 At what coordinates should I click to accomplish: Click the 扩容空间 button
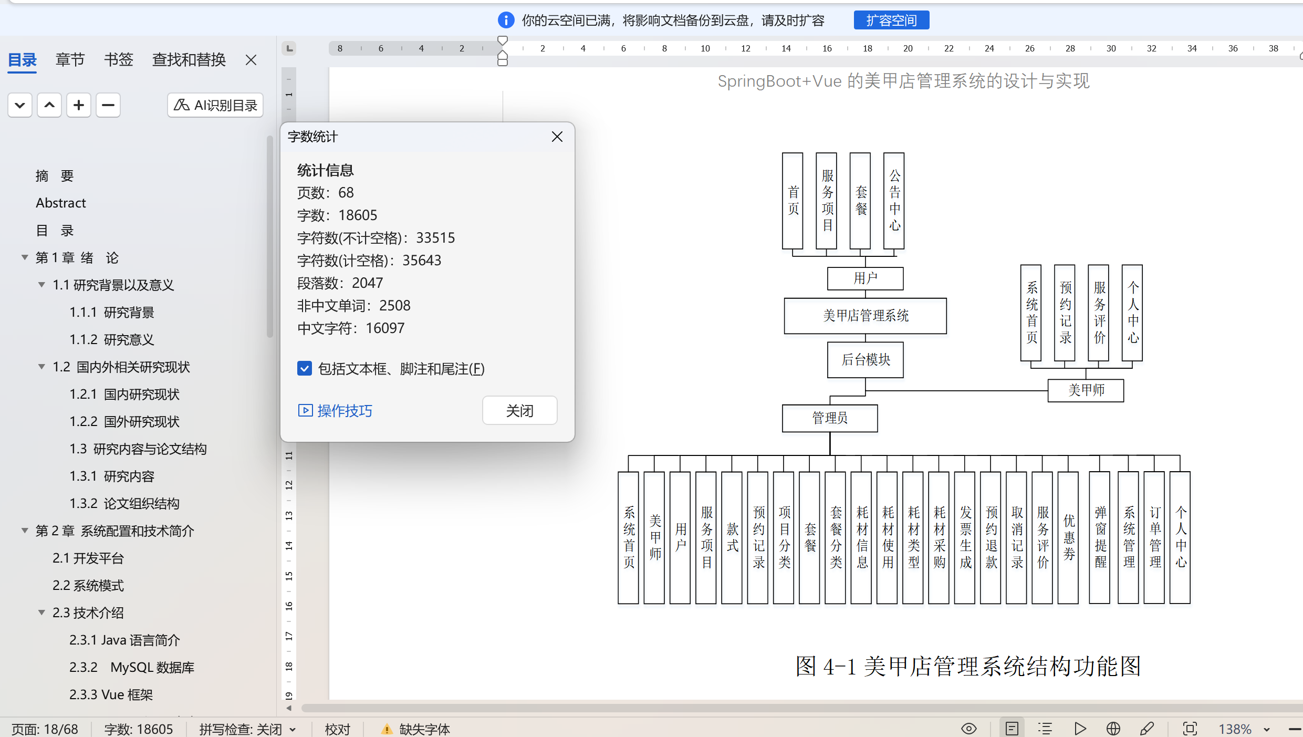[891, 20]
